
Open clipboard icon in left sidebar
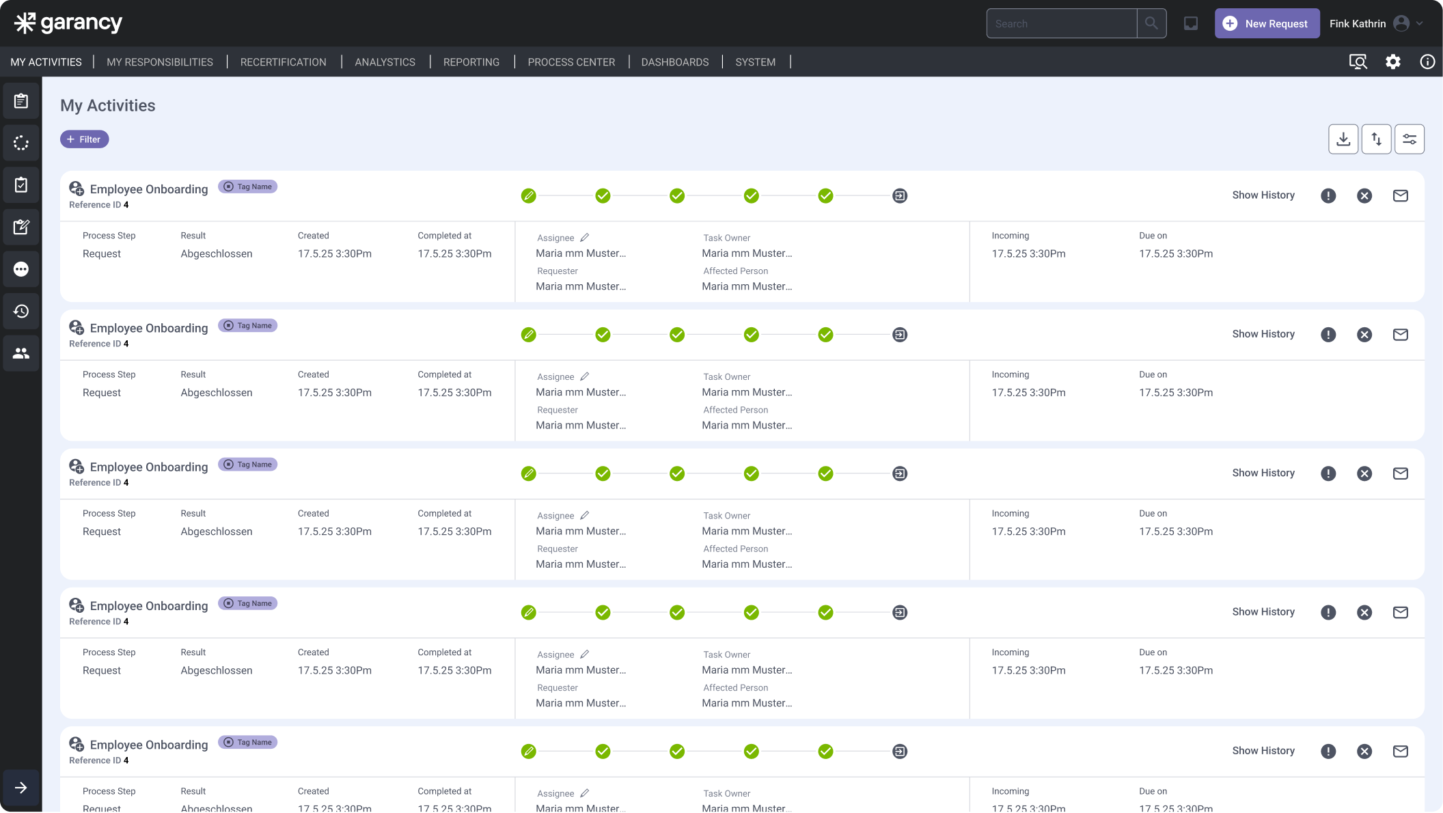click(21, 101)
